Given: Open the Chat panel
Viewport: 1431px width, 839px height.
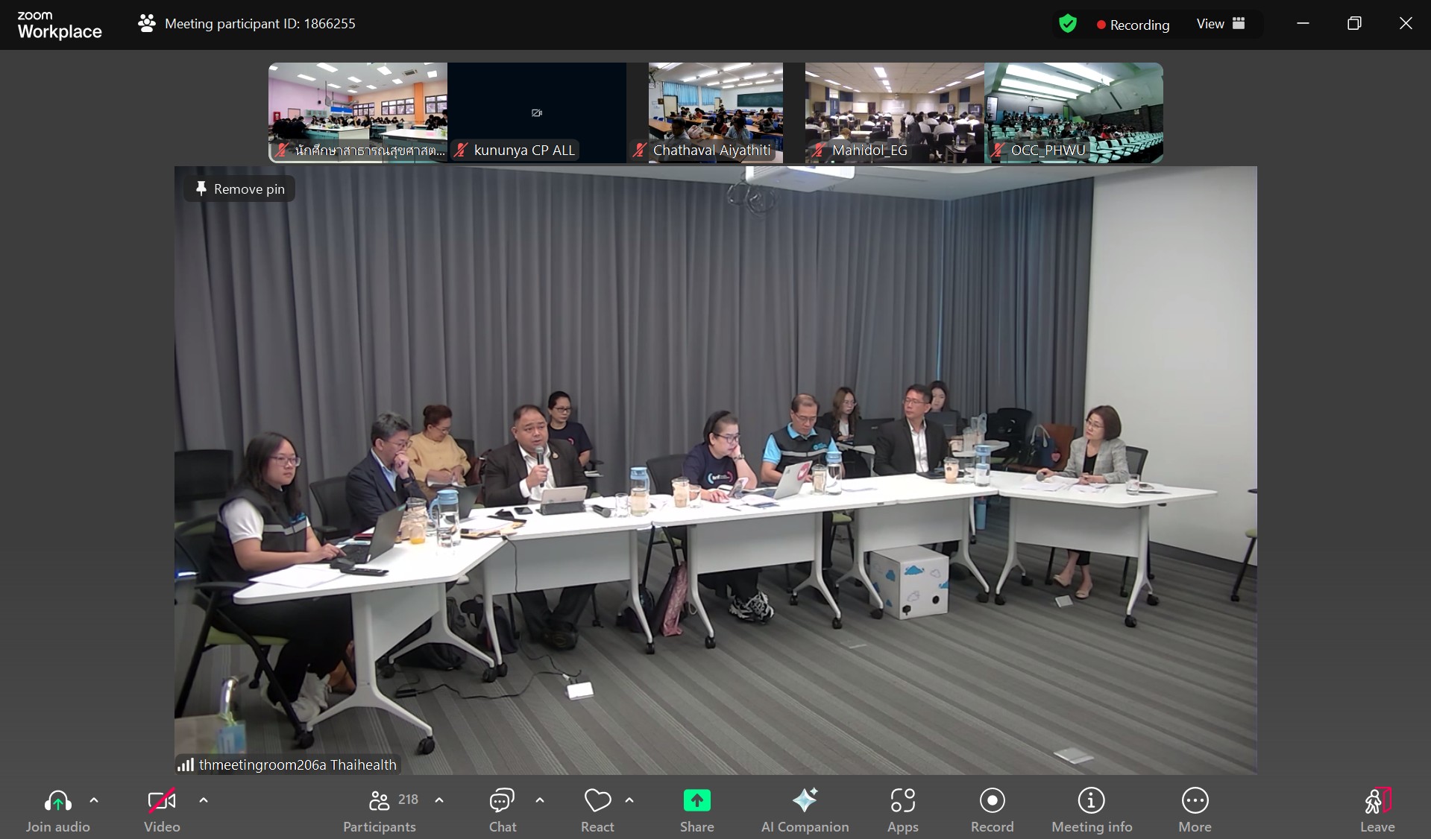Looking at the screenshot, I should pos(502,810).
